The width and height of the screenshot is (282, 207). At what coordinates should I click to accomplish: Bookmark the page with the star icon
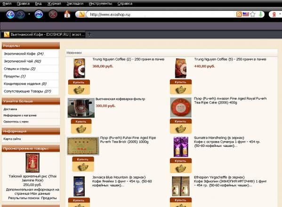point(253,14)
